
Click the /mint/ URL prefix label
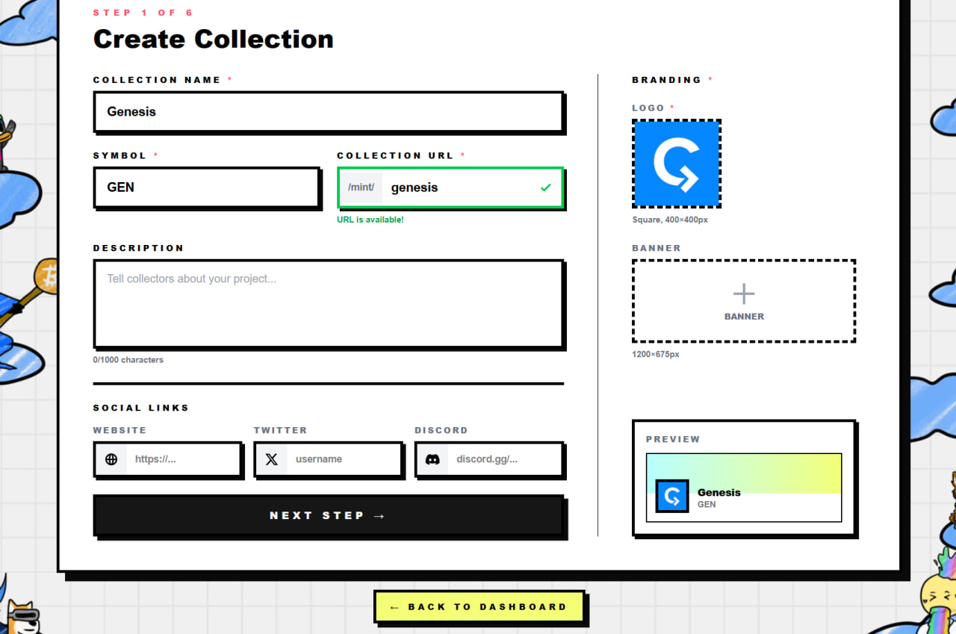[x=361, y=187]
